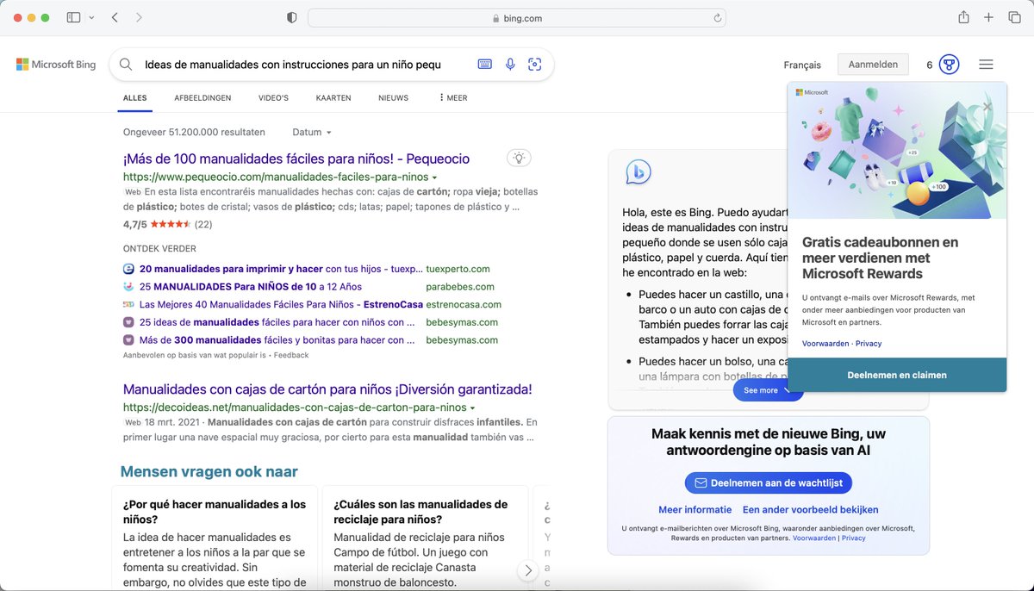Open Privacy link in Rewards popup
This screenshot has width=1034, height=591.
(x=869, y=344)
